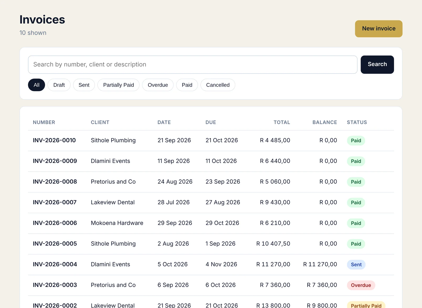Show Overdue invoices filter
The image size is (422, 308).
158,85
